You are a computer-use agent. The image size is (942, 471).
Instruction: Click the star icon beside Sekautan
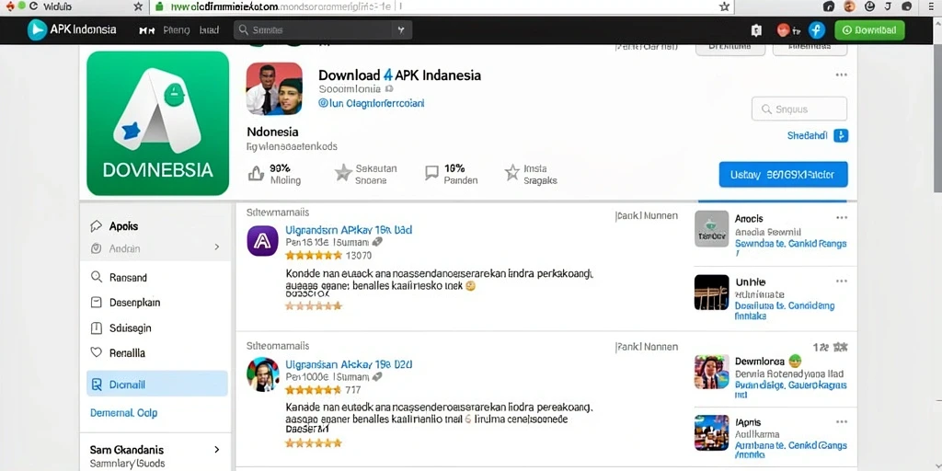click(343, 174)
